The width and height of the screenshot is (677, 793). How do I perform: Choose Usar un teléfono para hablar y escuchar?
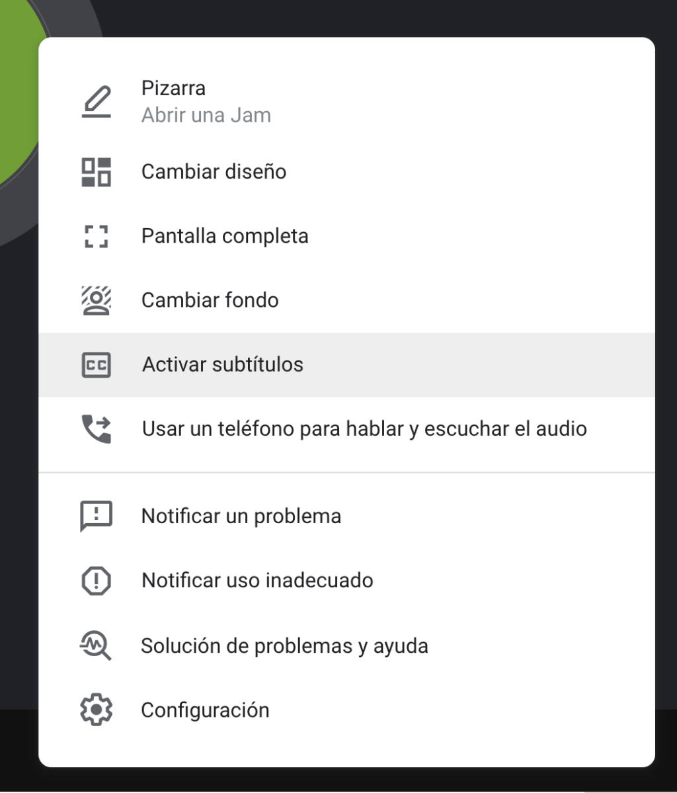(364, 429)
